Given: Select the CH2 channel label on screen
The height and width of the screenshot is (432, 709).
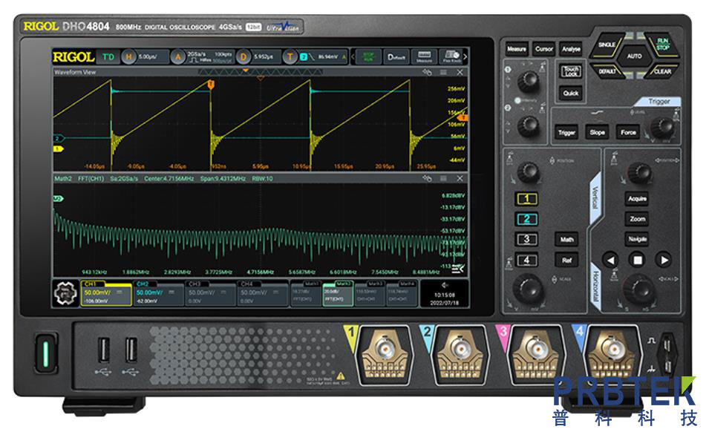Looking at the screenshot, I should [143, 284].
